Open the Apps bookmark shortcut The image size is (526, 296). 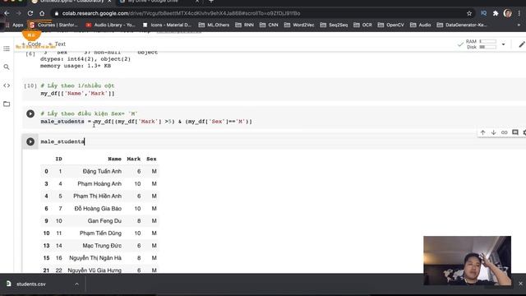click(15, 25)
